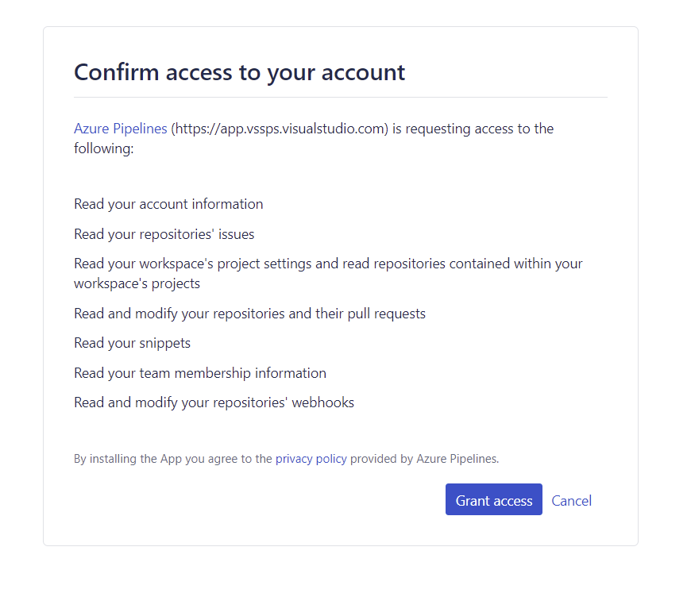This screenshot has width=691, height=593.
Task: Click the divider line under the heading
Action: (x=341, y=97)
